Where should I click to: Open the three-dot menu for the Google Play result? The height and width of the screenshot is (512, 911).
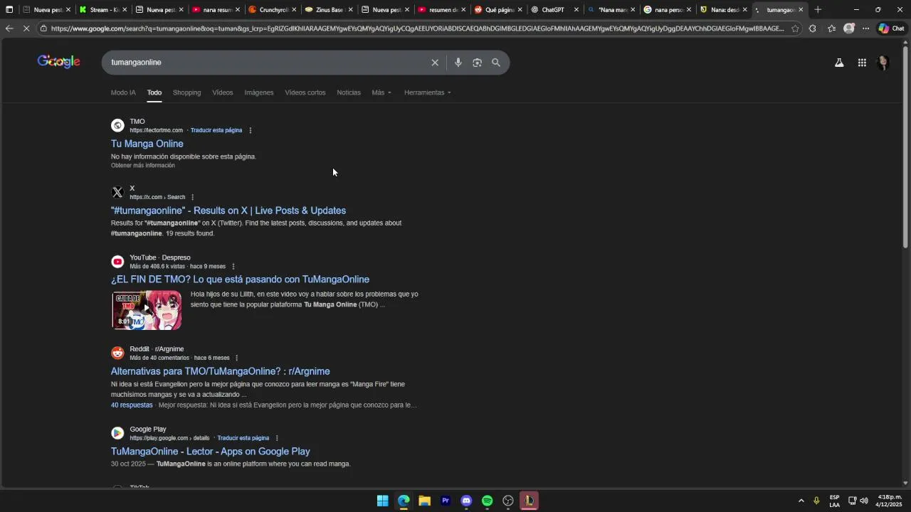(x=277, y=438)
